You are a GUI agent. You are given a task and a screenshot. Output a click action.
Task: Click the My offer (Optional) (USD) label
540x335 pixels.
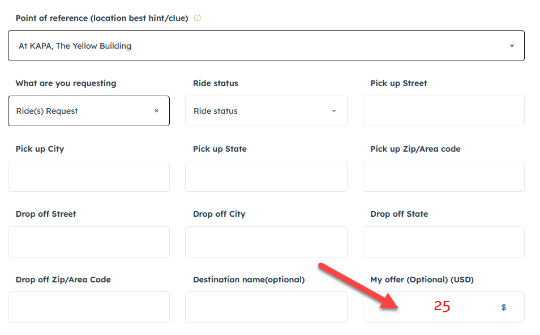click(422, 280)
